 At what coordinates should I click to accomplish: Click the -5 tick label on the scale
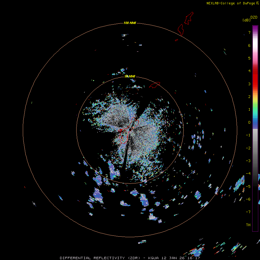248,186
